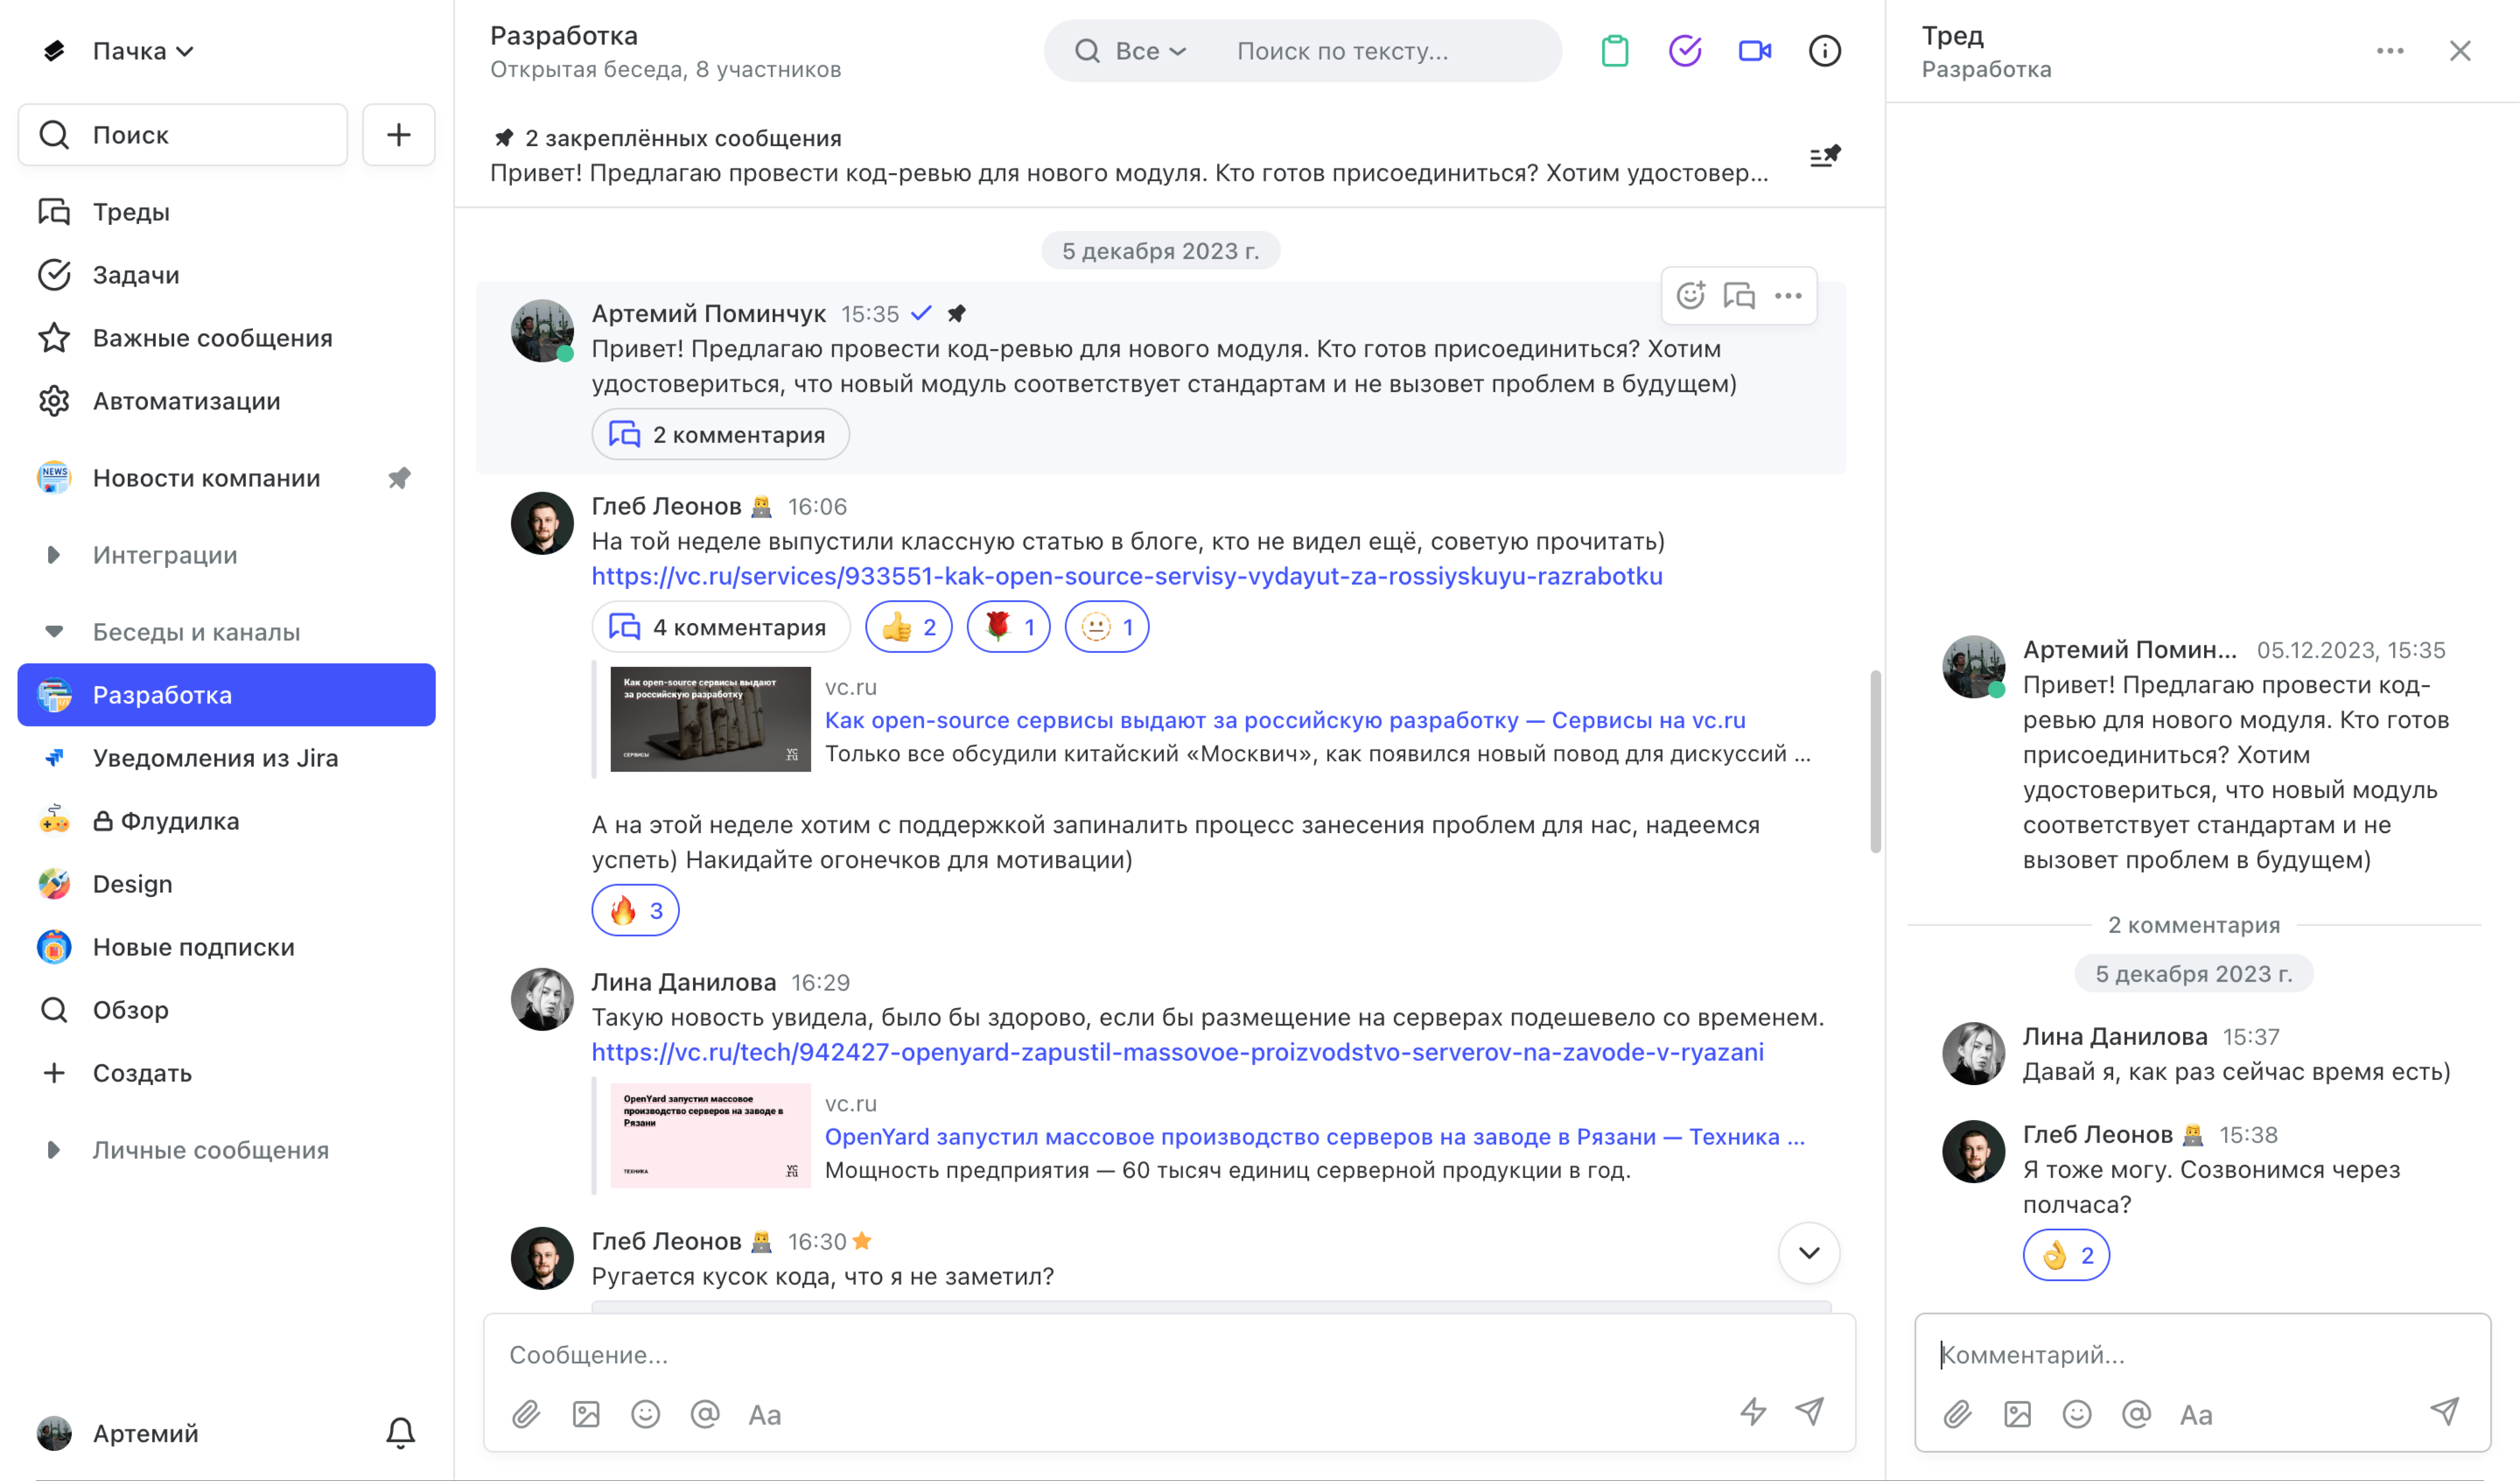Click Создать in the sidebar
Screen dimensions: 2520x1481
coord(227,1073)
